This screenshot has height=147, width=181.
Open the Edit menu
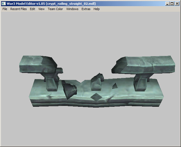tap(32, 9)
